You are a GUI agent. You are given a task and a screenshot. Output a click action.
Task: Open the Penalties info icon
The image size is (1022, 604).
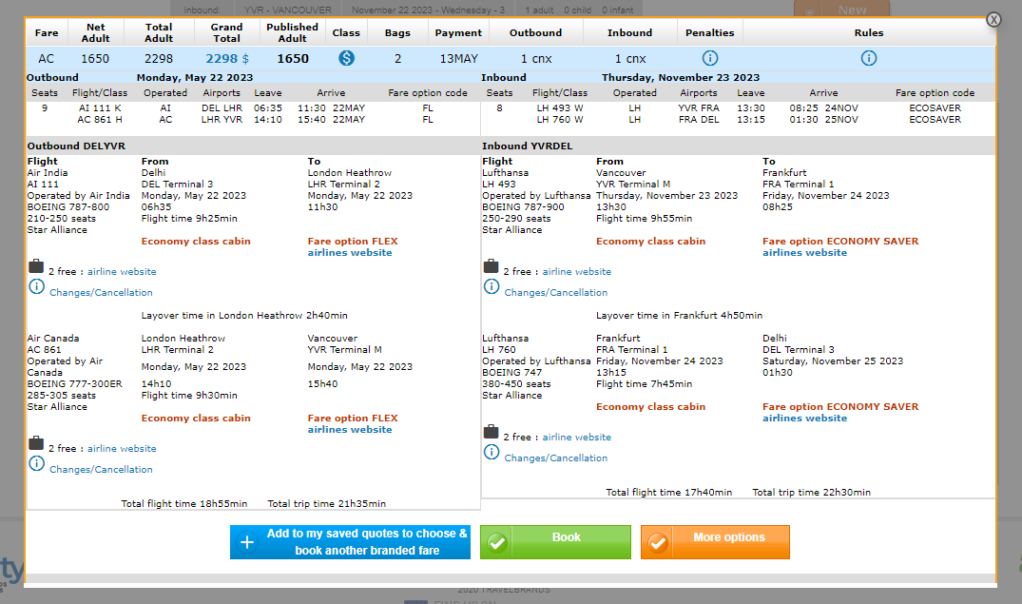[x=709, y=59]
